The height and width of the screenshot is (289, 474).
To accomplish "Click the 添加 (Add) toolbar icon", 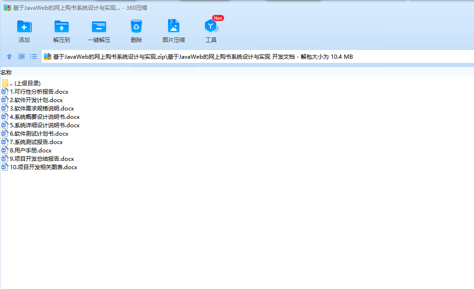I will (x=24, y=27).
